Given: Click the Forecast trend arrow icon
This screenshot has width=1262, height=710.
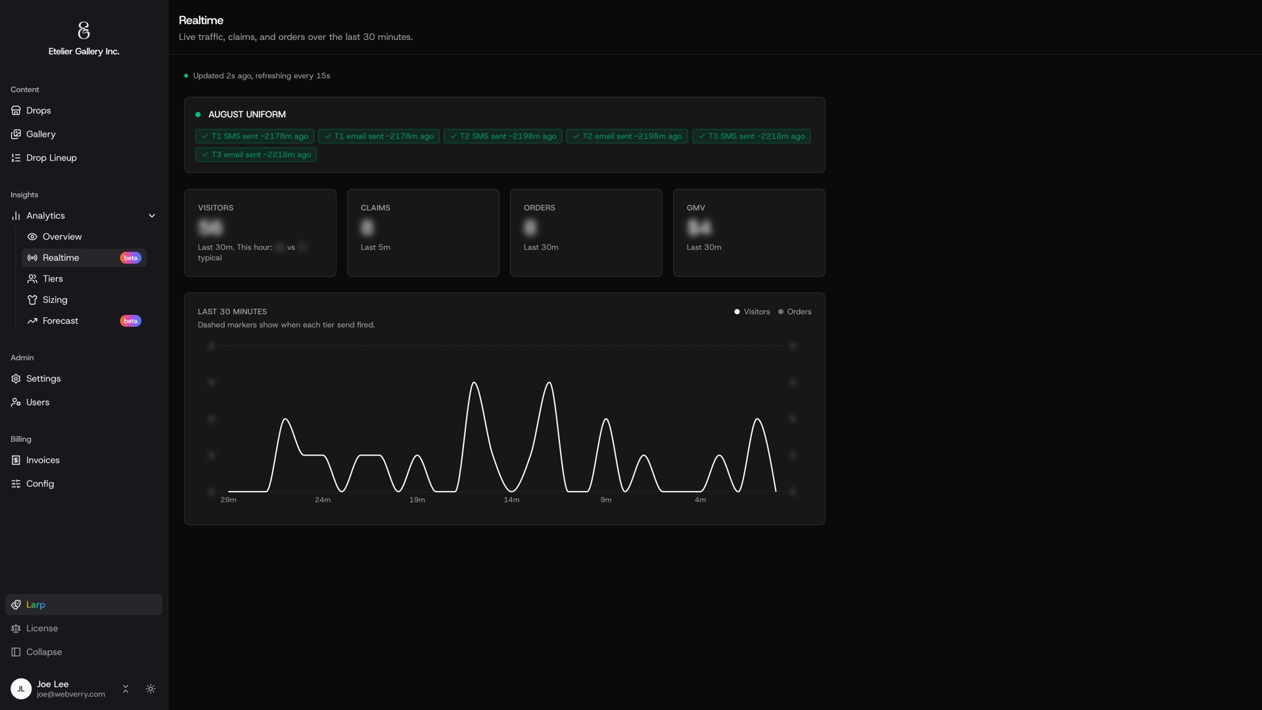Looking at the screenshot, I should tap(32, 321).
